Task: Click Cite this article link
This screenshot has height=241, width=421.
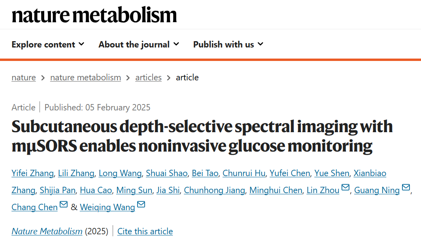Action: (x=145, y=232)
